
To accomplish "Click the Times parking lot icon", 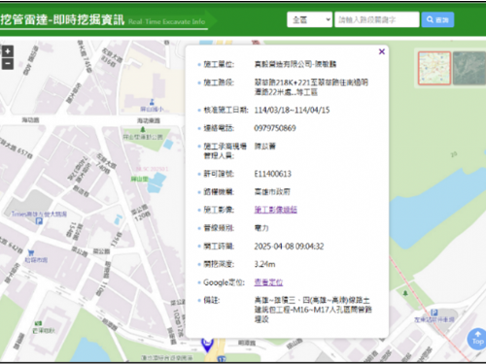I will [x=39, y=221].
